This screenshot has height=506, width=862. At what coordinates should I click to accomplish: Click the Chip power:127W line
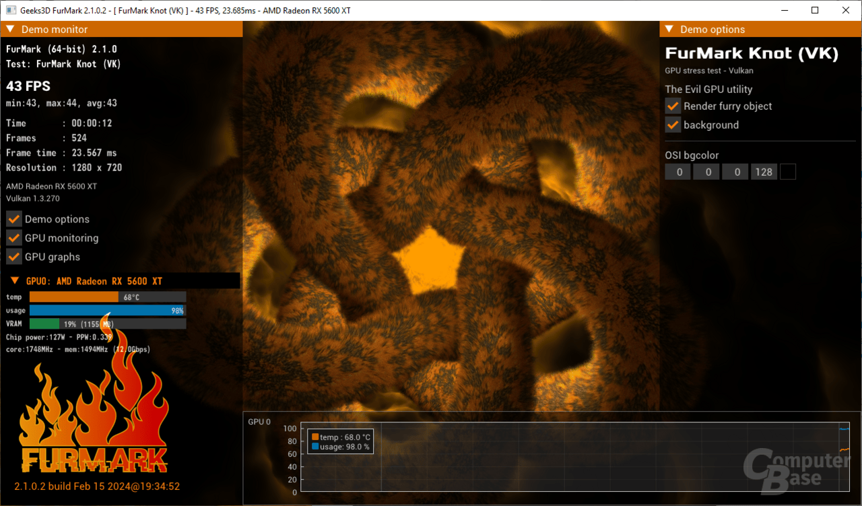click(x=59, y=337)
